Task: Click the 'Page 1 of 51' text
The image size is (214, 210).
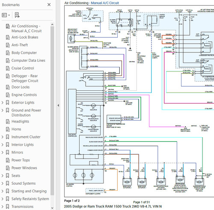Action: tap(141, 202)
